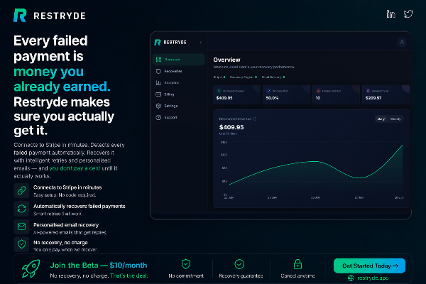Click the 'Connects to Stripe in minutes' feature title
Screen dimensions: 426x284
[67, 187]
